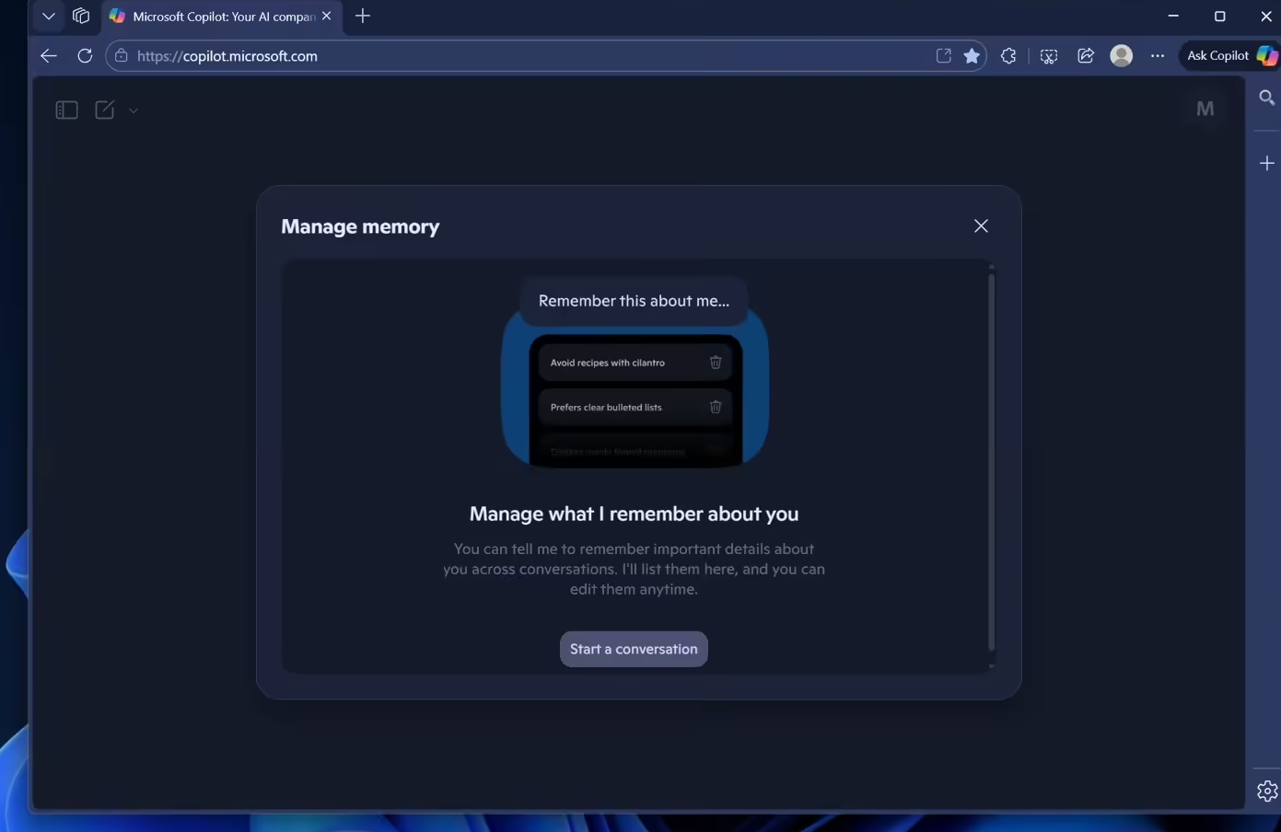Open browser extensions icon
Viewport: 1281px width, 832px height.
[1008, 56]
